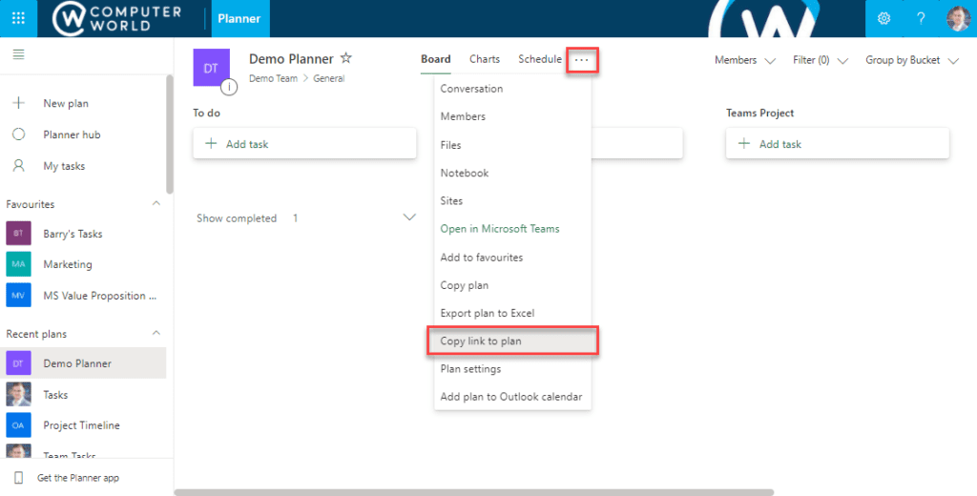Collapse the sidebar with hamburger icon

point(19,54)
